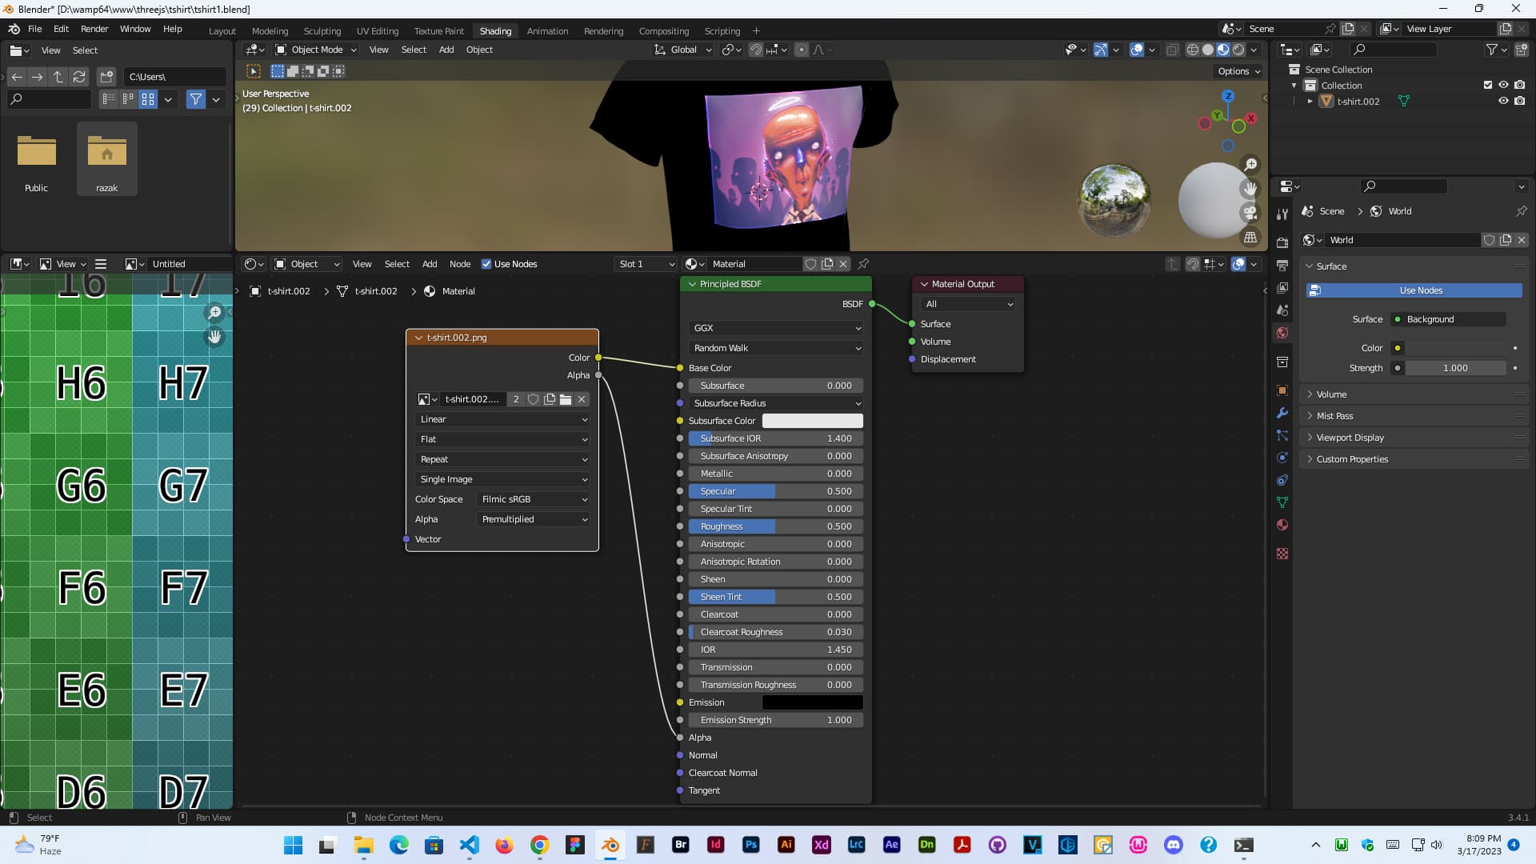The height and width of the screenshot is (864, 1536).
Task: Uncheck the Use Nodes checkbox
Action: pos(486,264)
